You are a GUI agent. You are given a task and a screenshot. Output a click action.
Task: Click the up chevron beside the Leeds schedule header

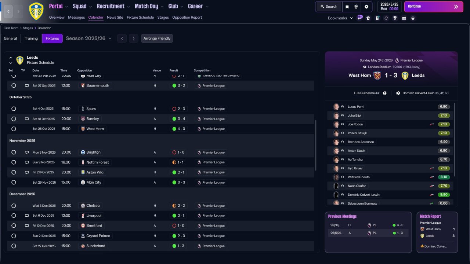(x=11, y=58)
